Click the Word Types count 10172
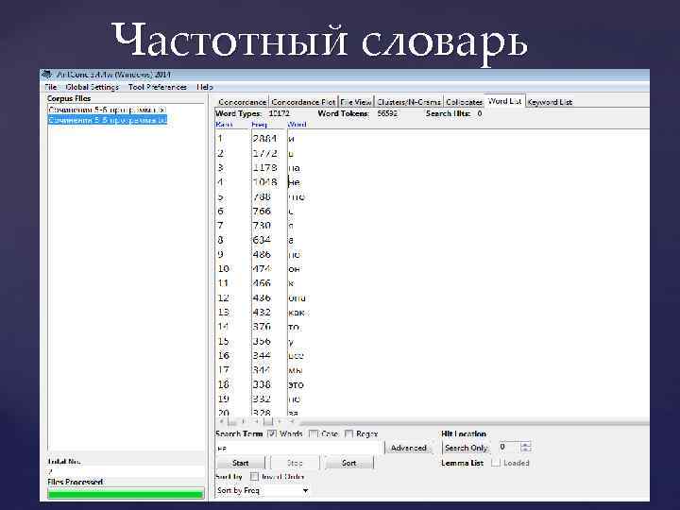The width and height of the screenshot is (680, 510). (279, 113)
